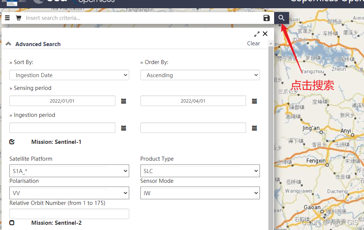This screenshot has width=364, height=230.
Task: Open the Product Type SLC dropdown
Action: point(200,171)
